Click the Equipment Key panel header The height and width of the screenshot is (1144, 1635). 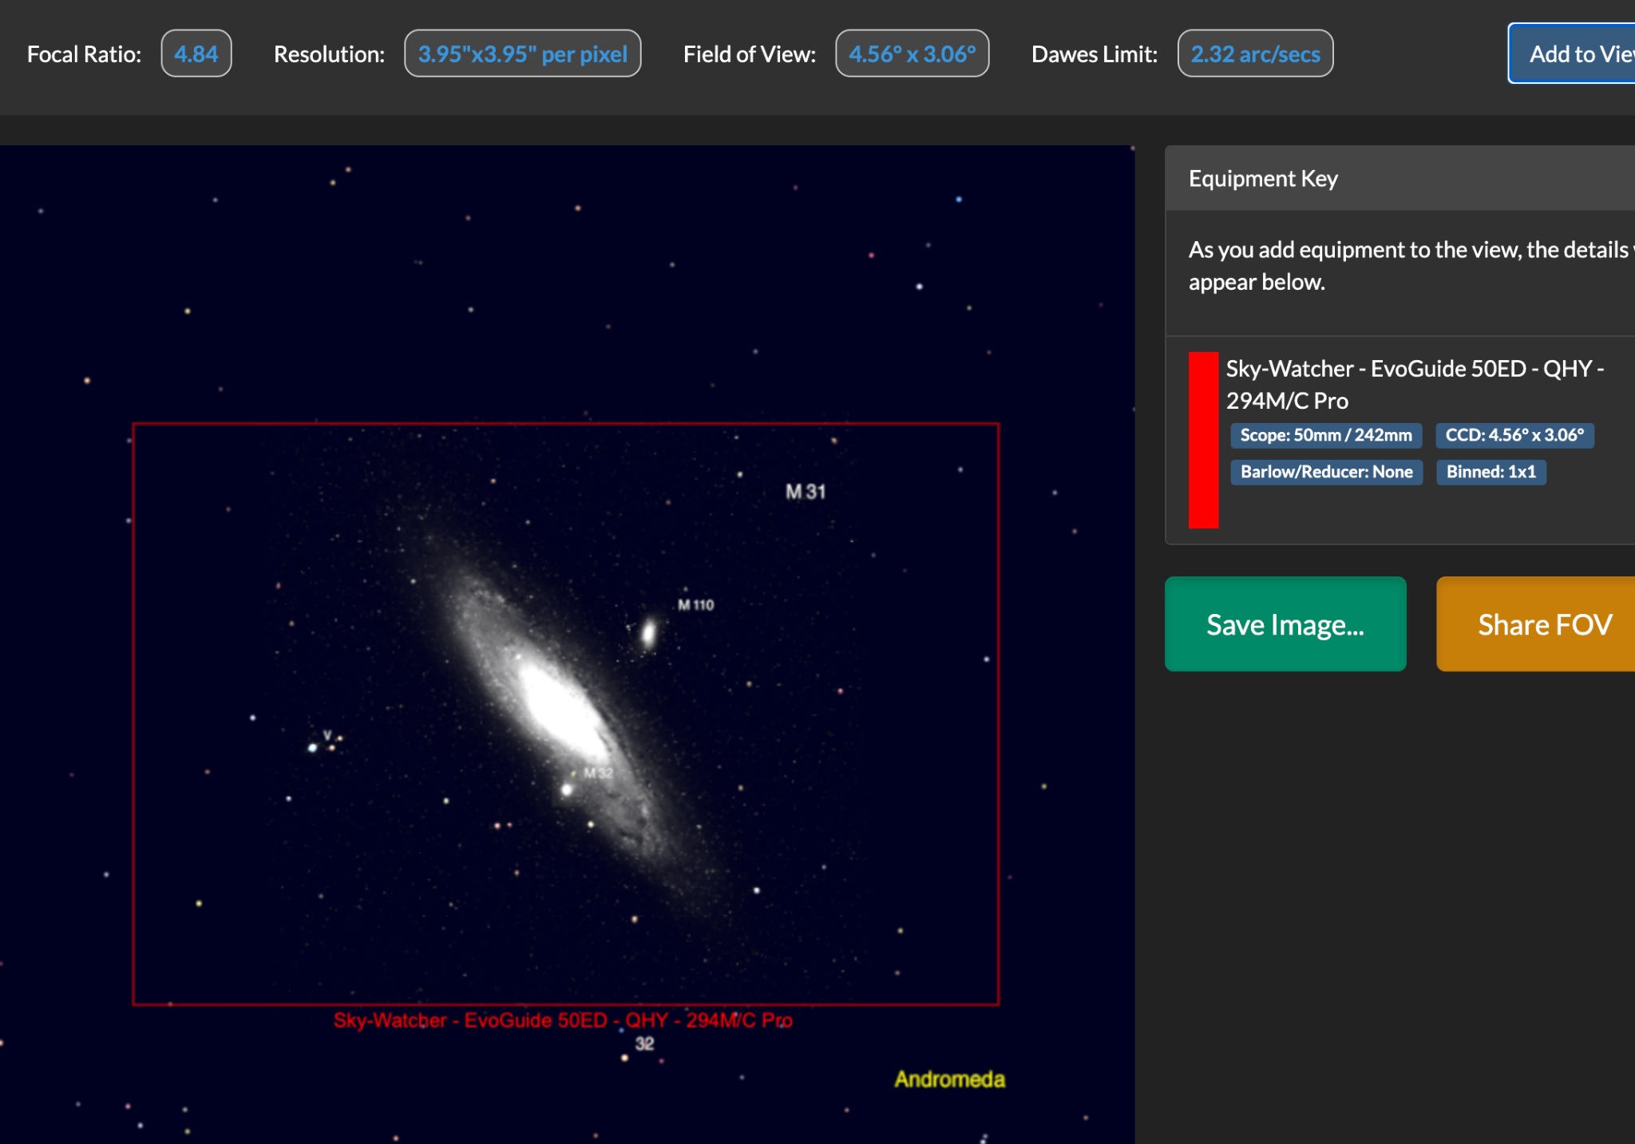tap(1400, 178)
